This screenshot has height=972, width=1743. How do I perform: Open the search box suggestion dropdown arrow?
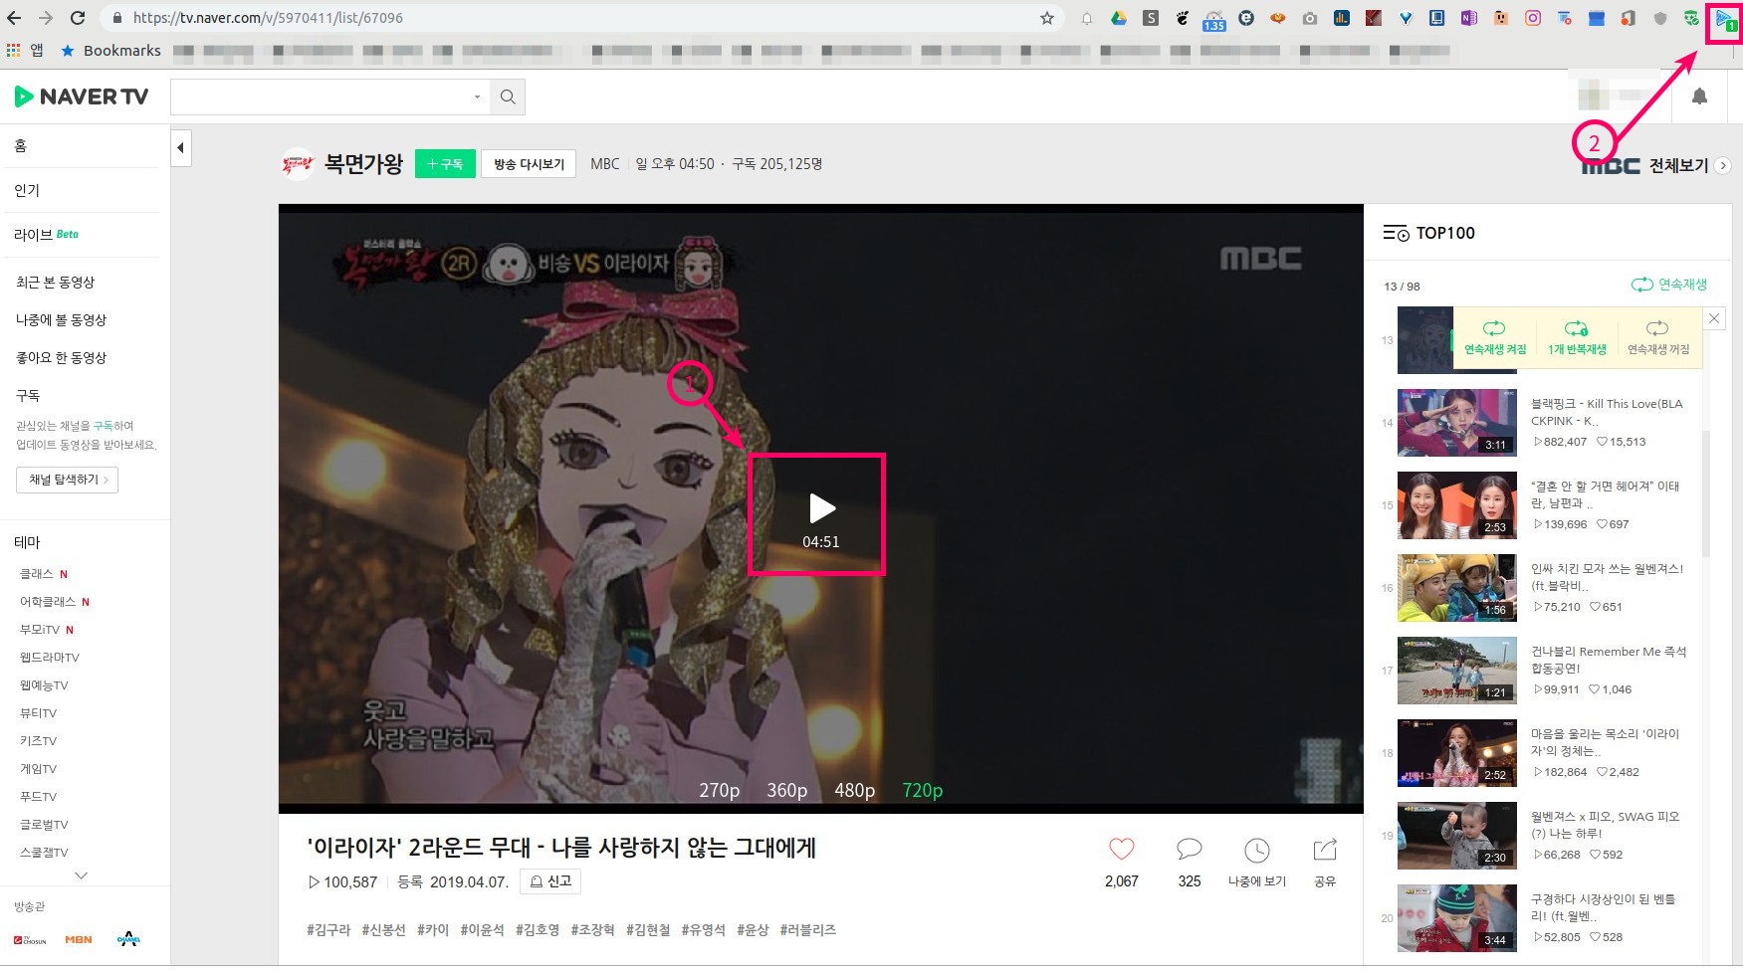coord(477,97)
